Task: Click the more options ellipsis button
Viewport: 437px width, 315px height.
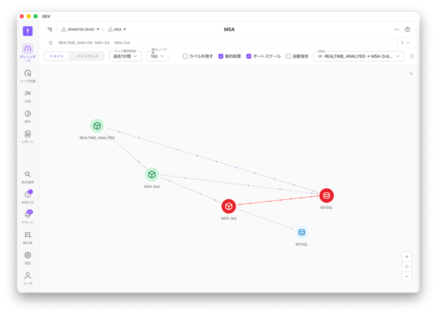Action: point(396,29)
